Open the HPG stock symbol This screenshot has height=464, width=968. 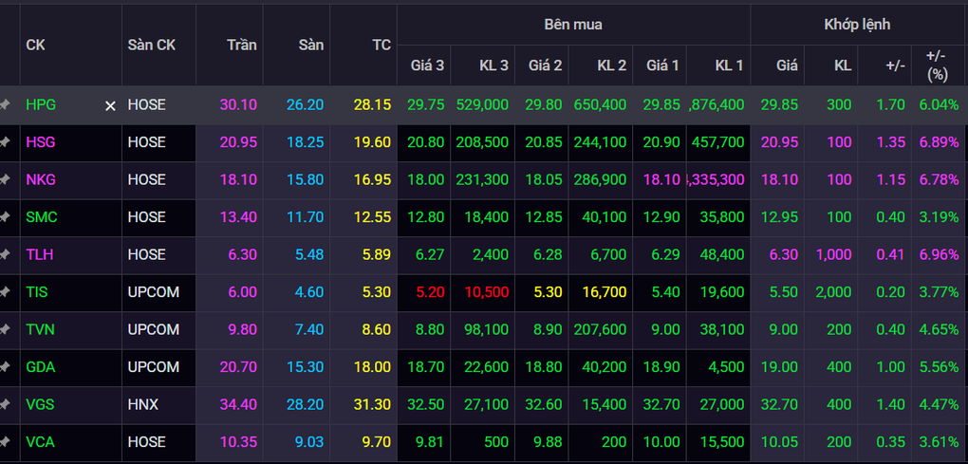point(41,105)
